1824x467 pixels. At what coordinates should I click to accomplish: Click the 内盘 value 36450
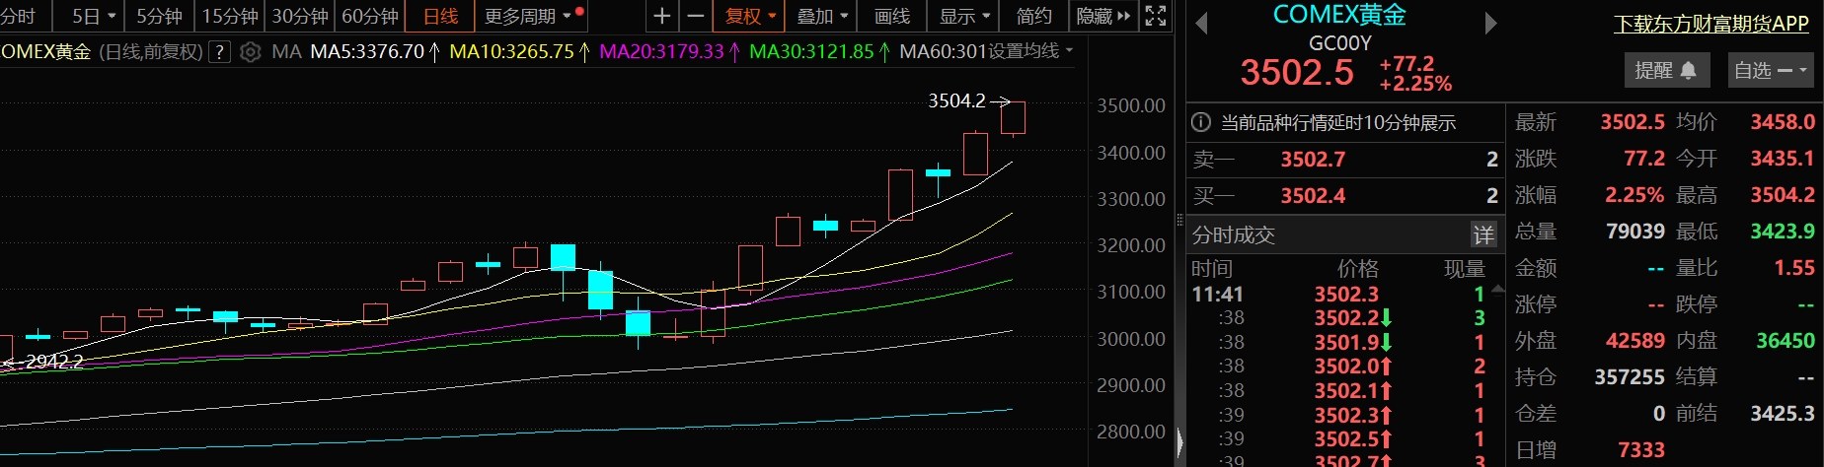coord(1786,341)
